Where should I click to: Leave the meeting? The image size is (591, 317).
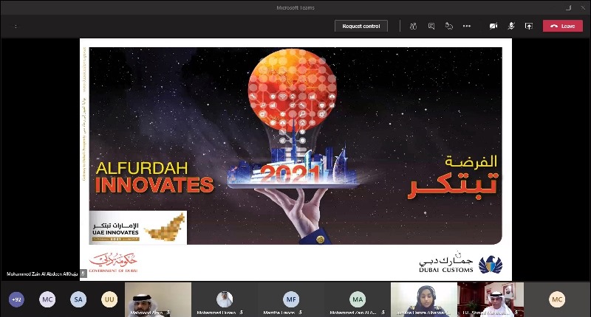pyautogui.click(x=563, y=26)
